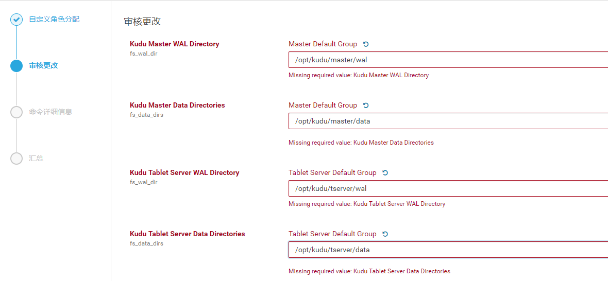608x281 pixels.
Task: Select the 汇总 step label
Action: tap(36, 159)
